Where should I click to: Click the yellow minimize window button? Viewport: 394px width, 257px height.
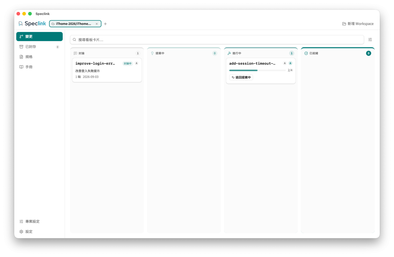[24, 13]
